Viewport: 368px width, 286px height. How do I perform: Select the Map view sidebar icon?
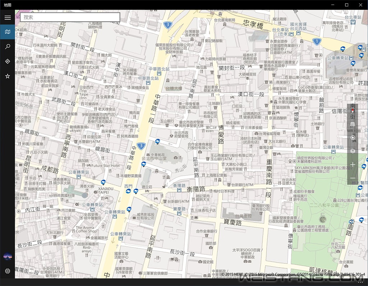coord(8,32)
